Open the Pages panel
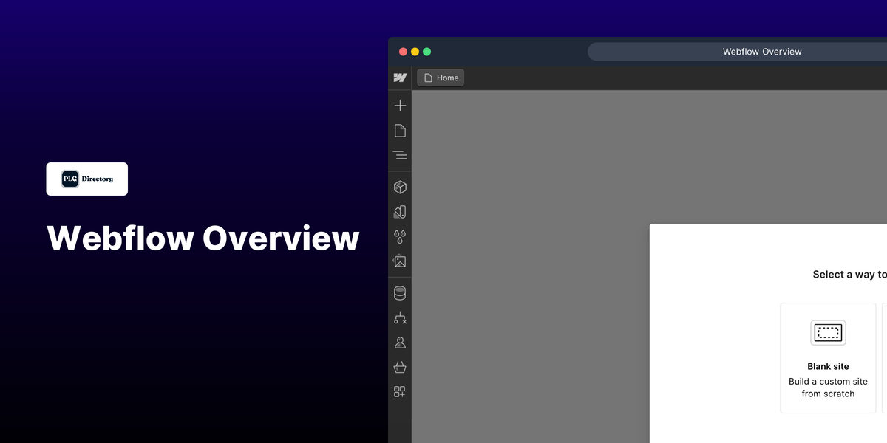 (x=400, y=130)
